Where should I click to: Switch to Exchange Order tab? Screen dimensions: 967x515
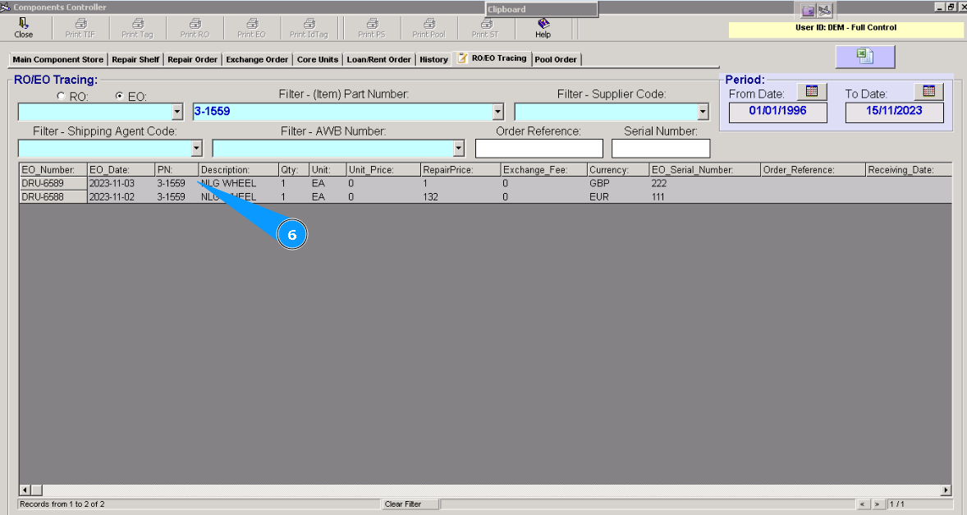click(257, 60)
